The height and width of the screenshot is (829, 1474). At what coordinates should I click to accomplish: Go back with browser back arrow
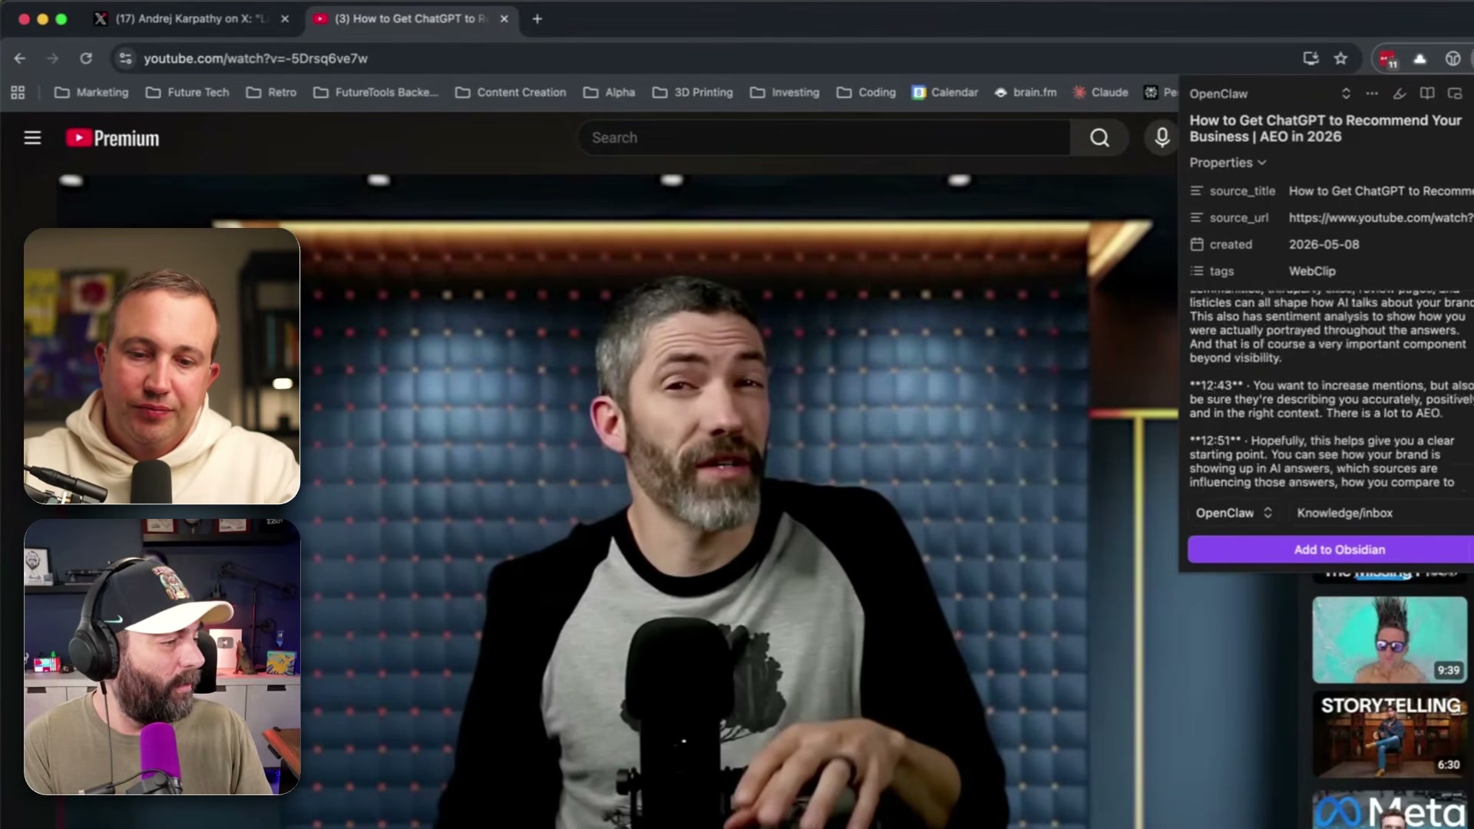click(20, 58)
